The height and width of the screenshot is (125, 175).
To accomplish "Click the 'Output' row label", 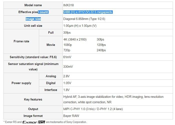I will [33, 109].
